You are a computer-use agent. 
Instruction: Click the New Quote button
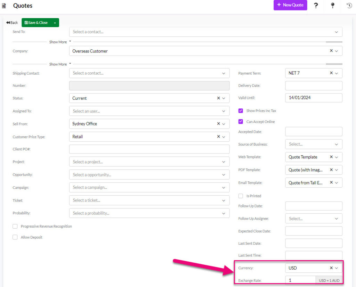click(290, 5)
